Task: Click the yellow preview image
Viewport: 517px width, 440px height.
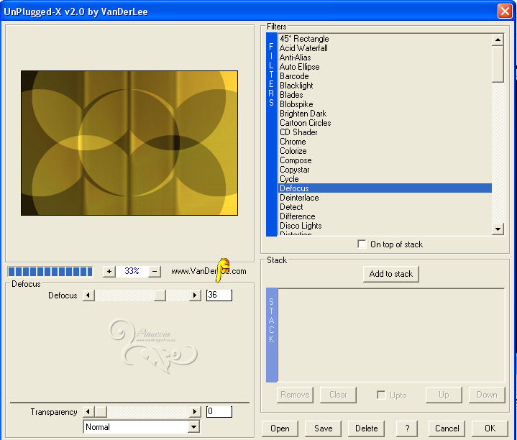Action: pyautogui.click(x=129, y=143)
